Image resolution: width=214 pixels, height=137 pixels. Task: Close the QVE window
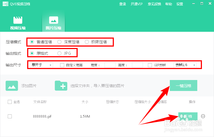(x=210, y=4)
